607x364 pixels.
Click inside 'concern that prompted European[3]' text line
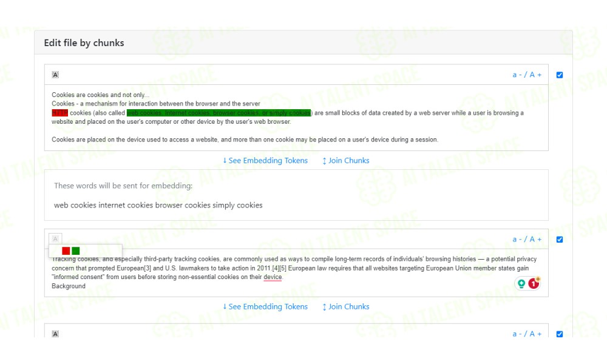pyautogui.click(x=290, y=268)
